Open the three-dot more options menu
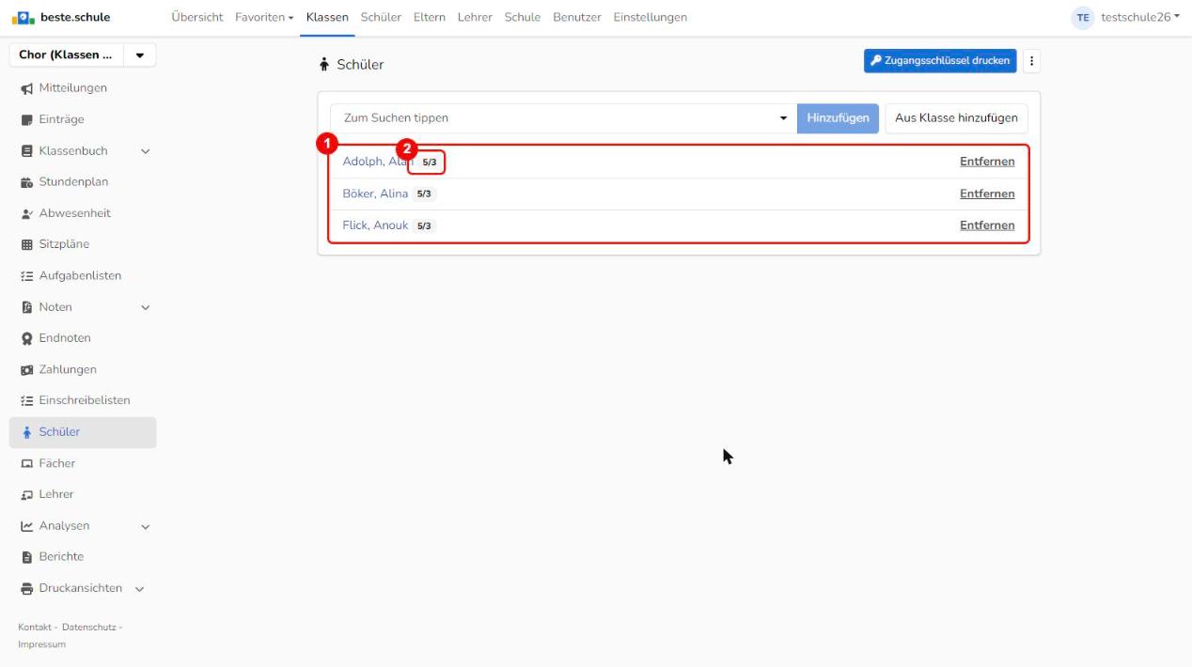The image size is (1192, 667). pos(1031,61)
